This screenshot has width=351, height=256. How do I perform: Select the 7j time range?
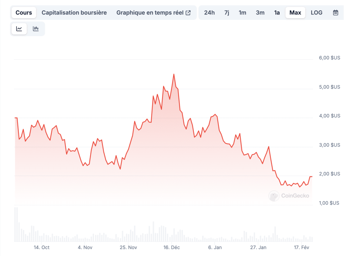coord(227,13)
